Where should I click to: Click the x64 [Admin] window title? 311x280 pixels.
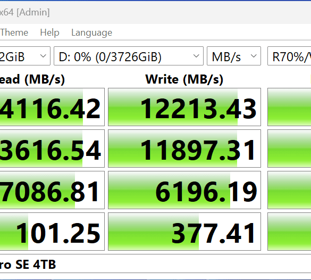pos(24,12)
